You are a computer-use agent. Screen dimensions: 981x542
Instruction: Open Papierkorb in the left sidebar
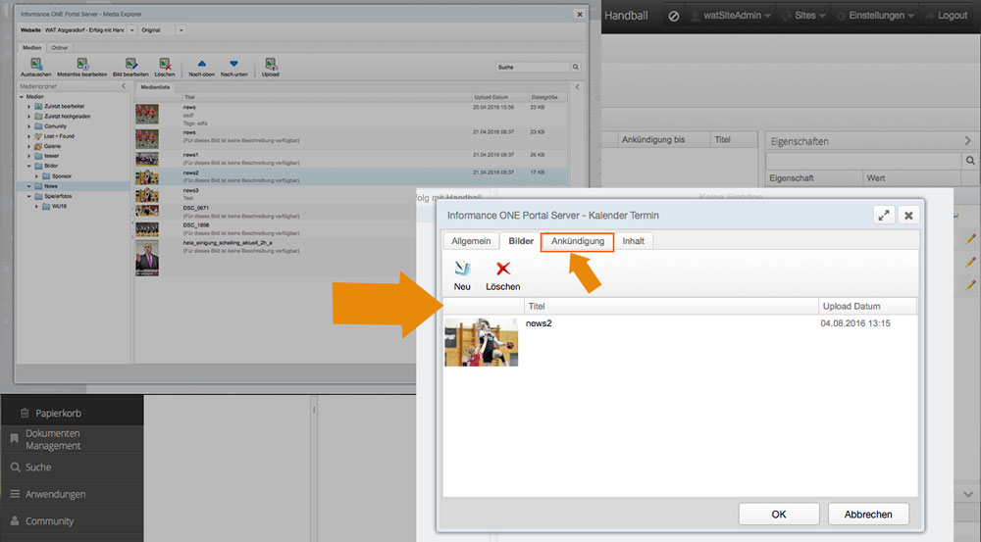[72, 413]
